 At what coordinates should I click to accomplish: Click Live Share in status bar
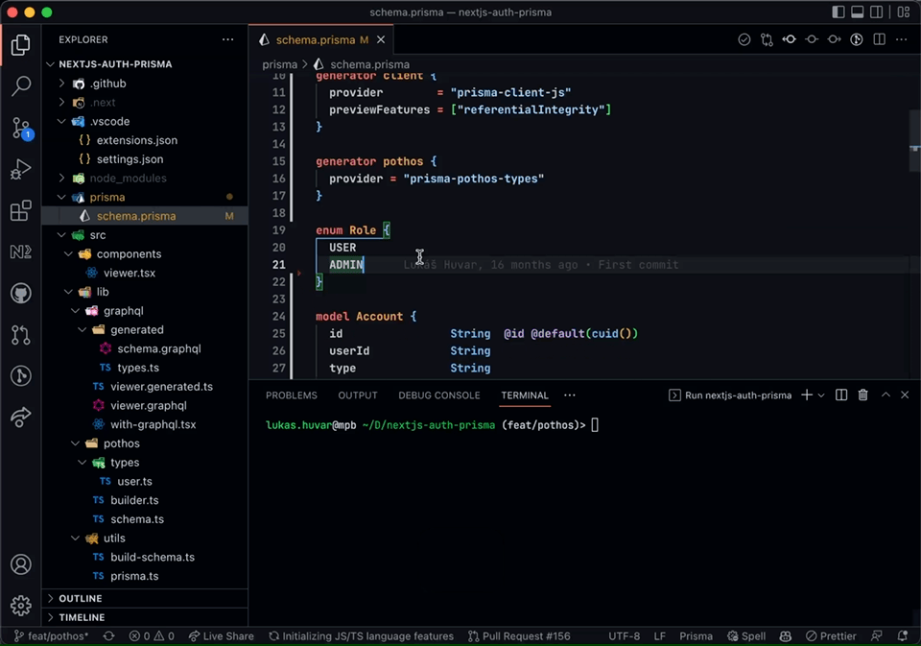222,636
